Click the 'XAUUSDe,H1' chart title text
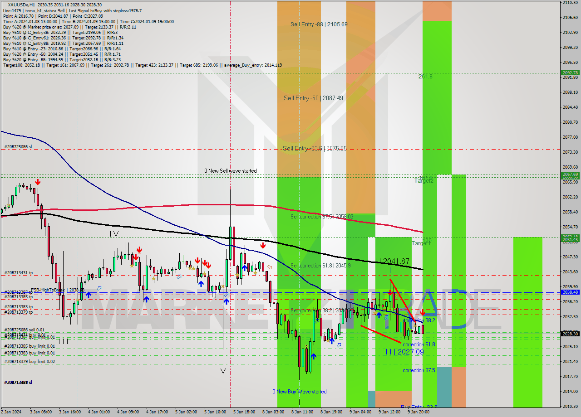Viewport: 581px width, 417px height. pyautogui.click(x=20, y=5)
